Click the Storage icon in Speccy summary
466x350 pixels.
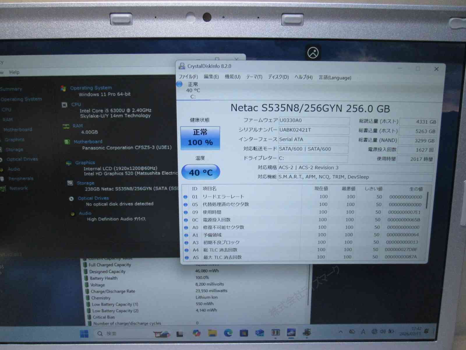70,183
